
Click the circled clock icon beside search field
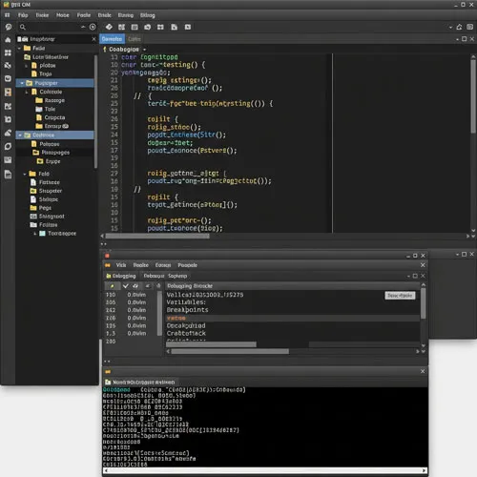[93, 27]
